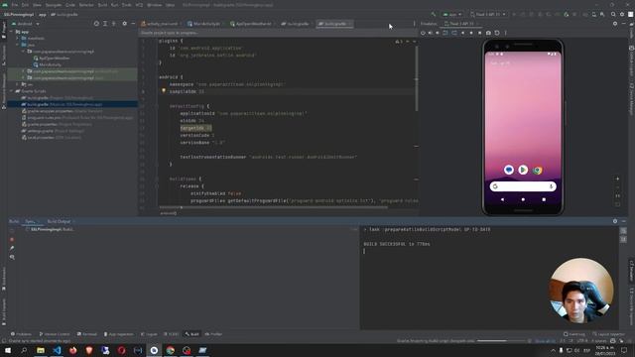Screen dimensions: 635x357
Task: Tap the emulator back navigation button
Action: coord(503,199)
